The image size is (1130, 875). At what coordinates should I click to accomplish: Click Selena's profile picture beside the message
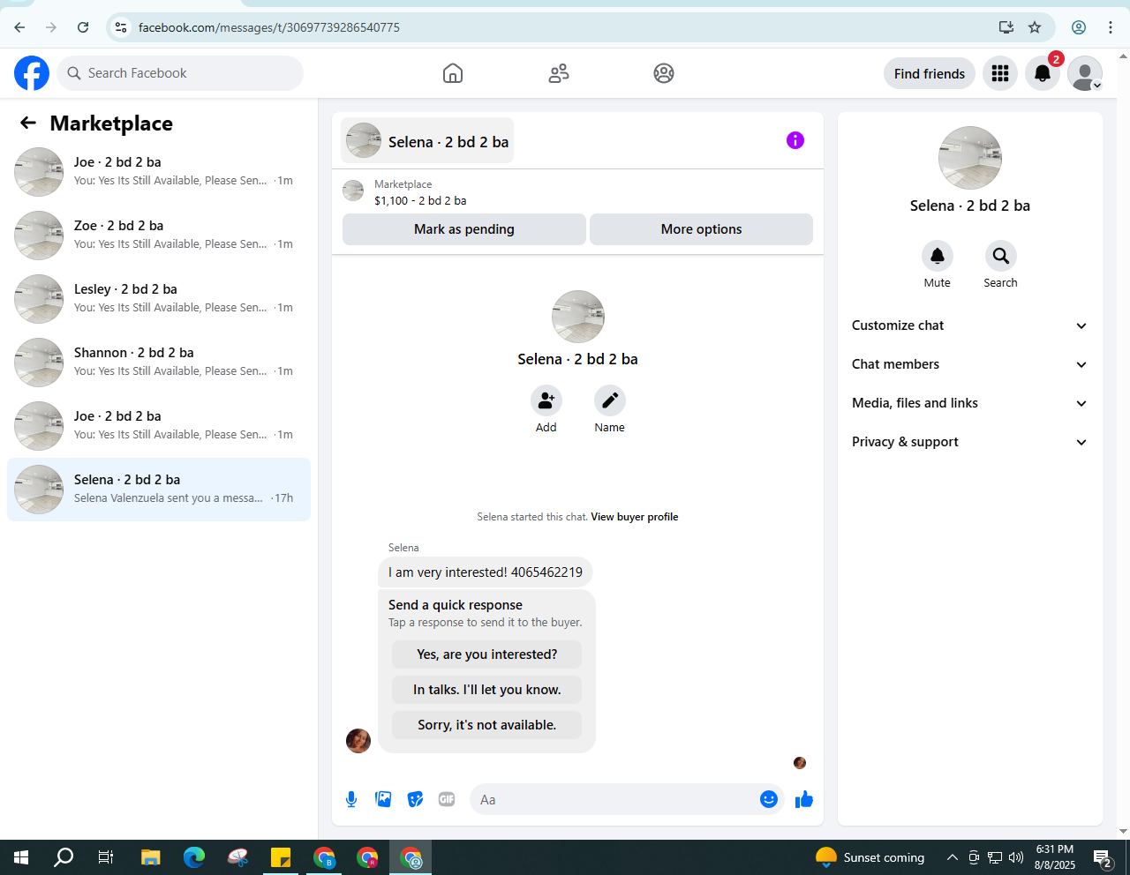click(x=358, y=741)
